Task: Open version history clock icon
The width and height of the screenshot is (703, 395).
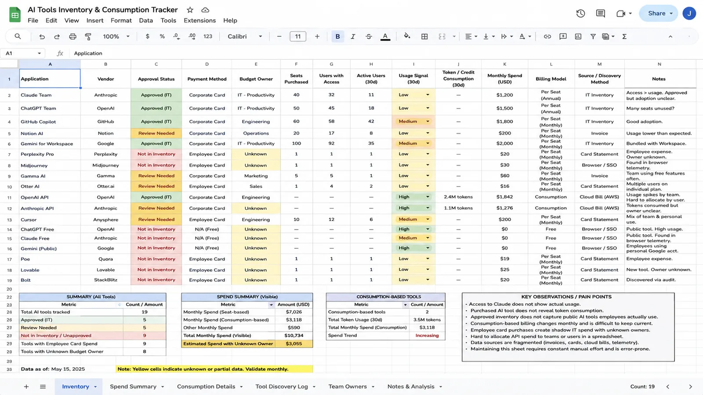Action: (580, 14)
